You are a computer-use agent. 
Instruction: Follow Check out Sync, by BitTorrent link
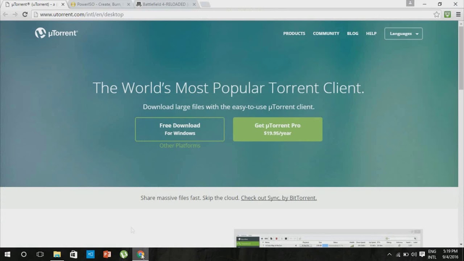[279, 198]
